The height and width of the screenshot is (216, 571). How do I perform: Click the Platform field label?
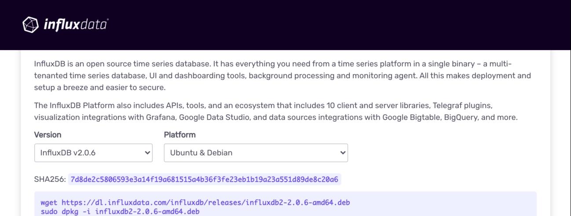179,135
